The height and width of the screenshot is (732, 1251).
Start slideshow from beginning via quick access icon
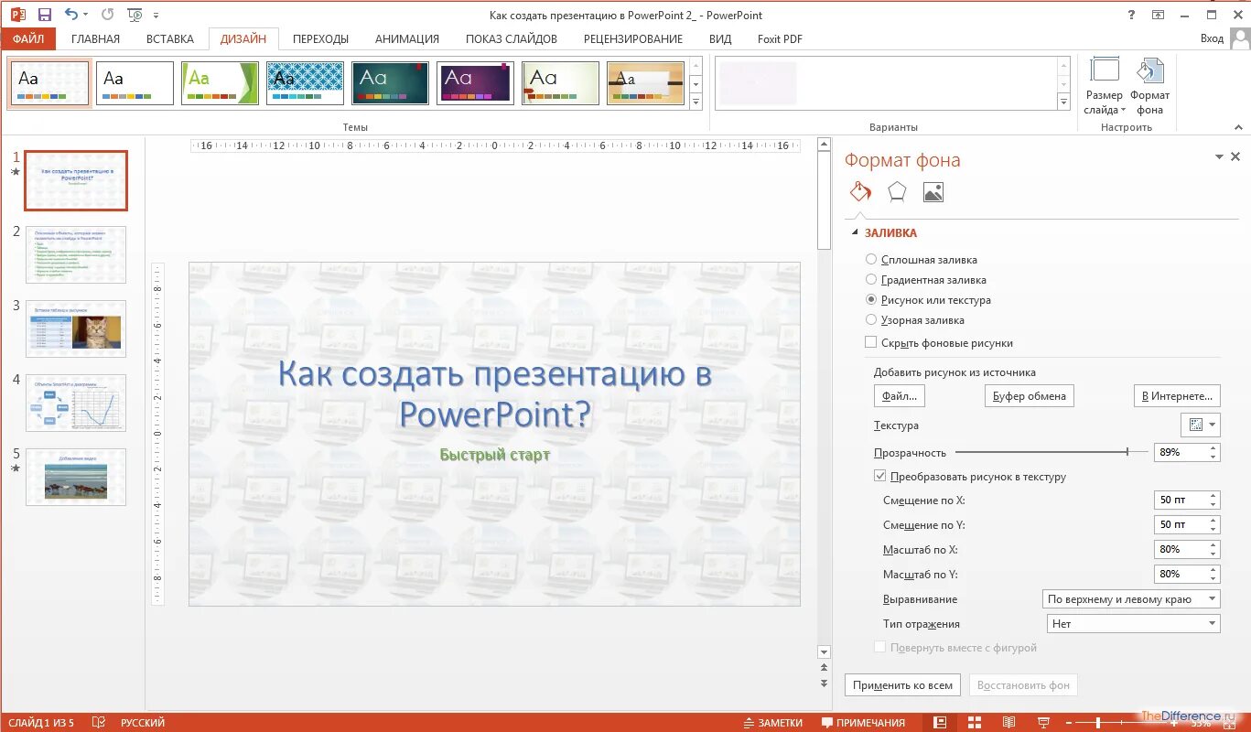click(135, 15)
